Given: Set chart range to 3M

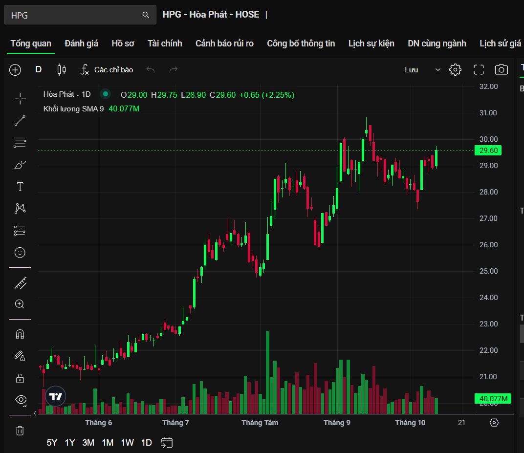Looking at the screenshot, I should (88, 443).
